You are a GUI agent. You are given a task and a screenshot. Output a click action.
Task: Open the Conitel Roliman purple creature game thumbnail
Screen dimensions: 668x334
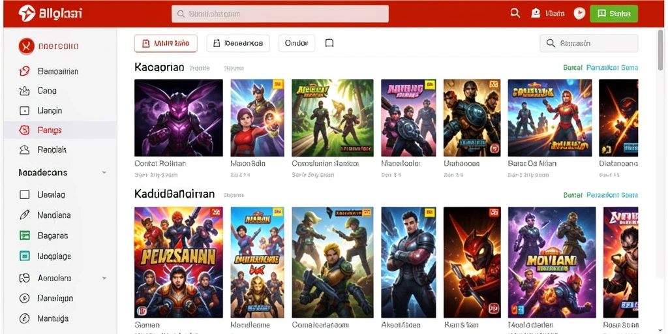tap(179, 117)
